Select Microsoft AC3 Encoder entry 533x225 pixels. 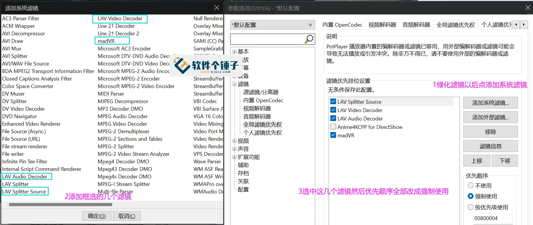(124, 49)
